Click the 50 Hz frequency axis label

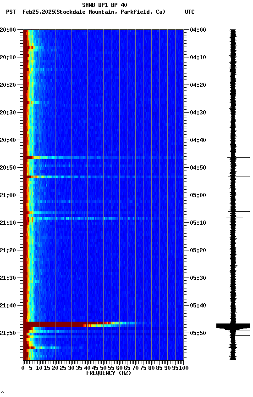click(x=103, y=368)
